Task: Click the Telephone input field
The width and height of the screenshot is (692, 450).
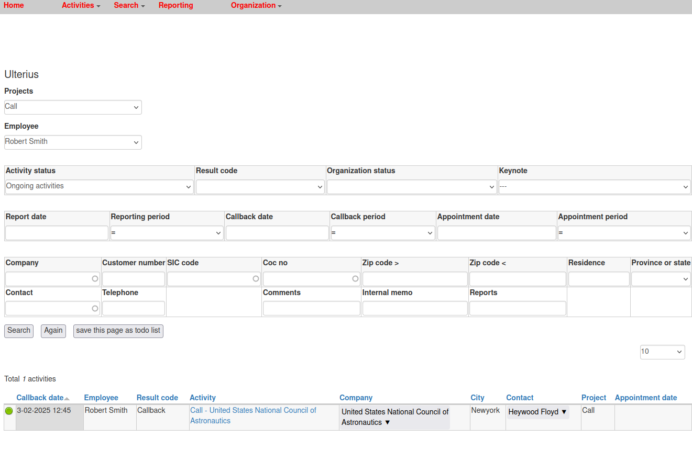Action: click(x=134, y=309)
